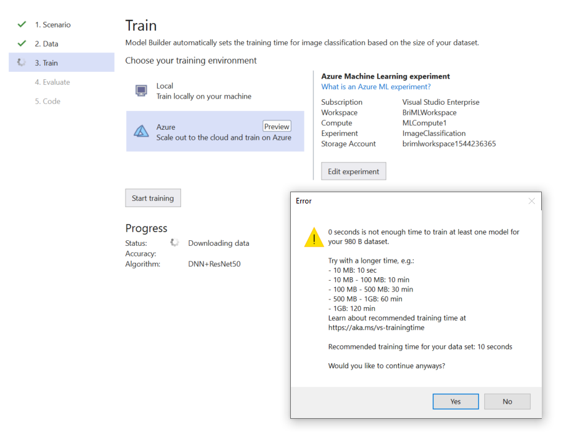Screen dimensions: 563x435
Task: Click 'Scale out to the cloud' description
Action: [x=223, y=137]
